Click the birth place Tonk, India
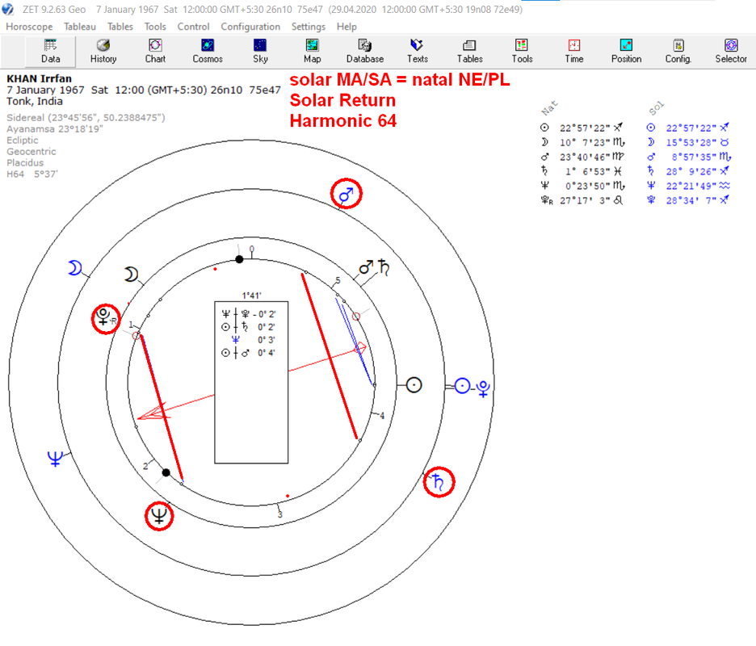Viewport: 756px width, 646px height. point(35,101)
